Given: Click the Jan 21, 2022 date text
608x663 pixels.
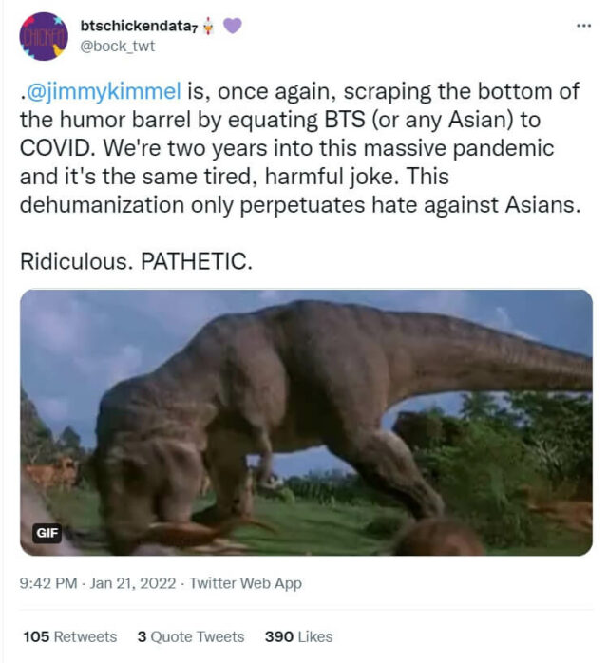Looking at the screenshot, I should click(135, 583).
